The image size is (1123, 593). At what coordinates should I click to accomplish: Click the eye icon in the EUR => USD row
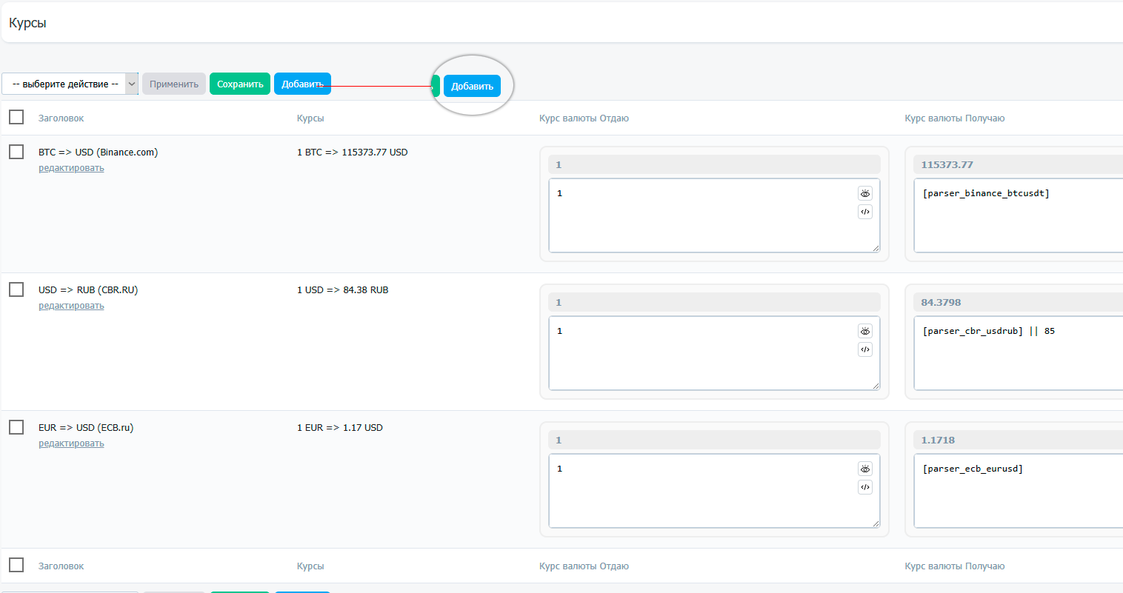point(864,469)
